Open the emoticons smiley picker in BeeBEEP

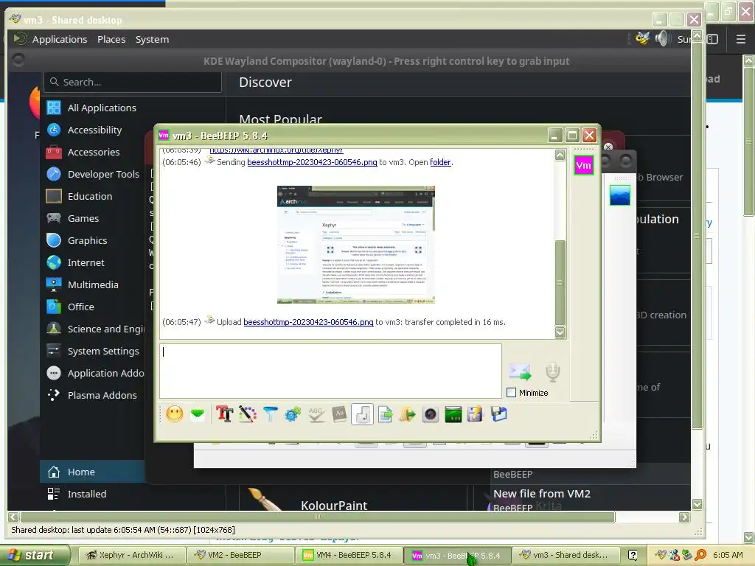174,414
